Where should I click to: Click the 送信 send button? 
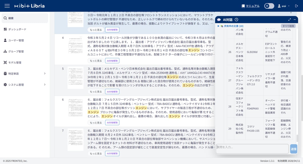coord(294,149)
